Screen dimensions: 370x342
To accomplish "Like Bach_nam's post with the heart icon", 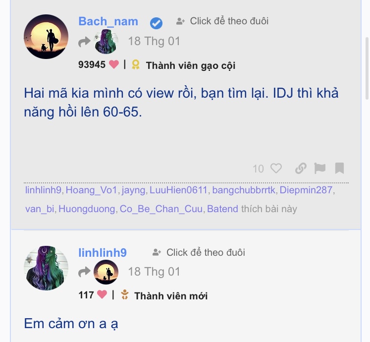I will pos(276,169).
